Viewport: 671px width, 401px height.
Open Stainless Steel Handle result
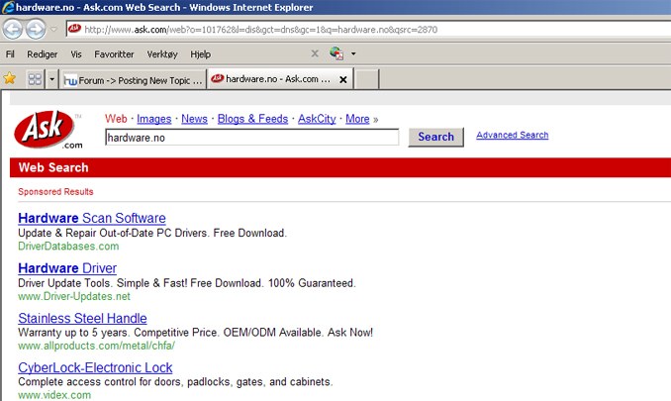coord(82,318)
